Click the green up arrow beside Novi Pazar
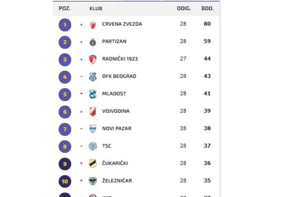 pos(81,129)
